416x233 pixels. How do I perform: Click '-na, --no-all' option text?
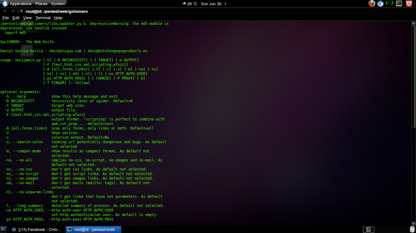(18, 160)
